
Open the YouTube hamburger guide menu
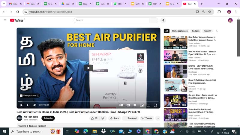click(5, 20)
